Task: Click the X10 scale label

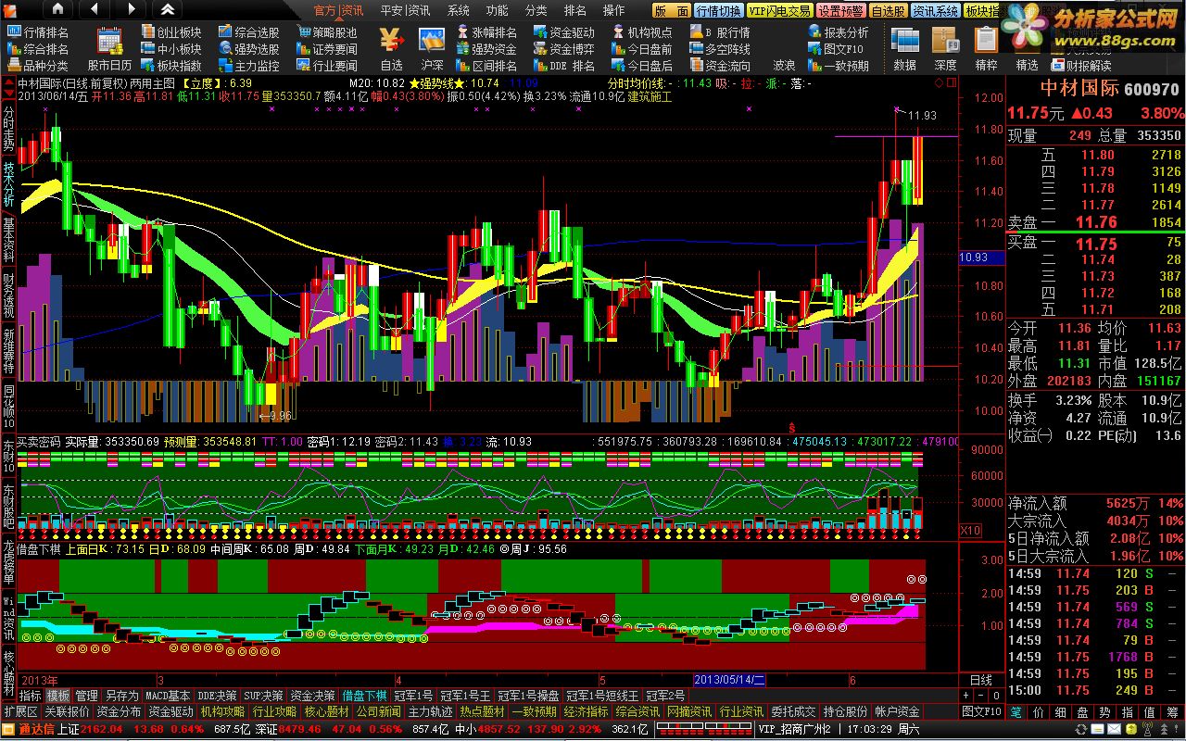Action: tap(970, 531)
